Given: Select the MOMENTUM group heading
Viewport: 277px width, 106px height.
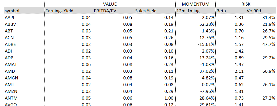Looking at the screenshot, I should pos(195,4).
